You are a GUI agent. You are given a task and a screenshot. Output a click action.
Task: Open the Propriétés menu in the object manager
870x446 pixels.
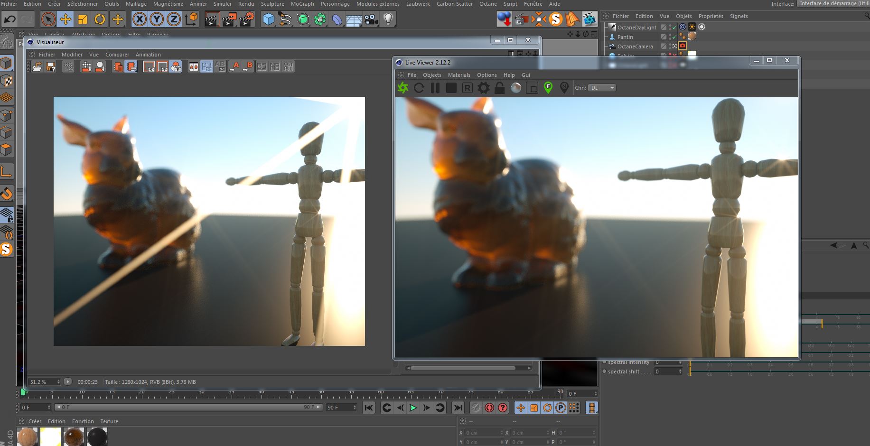711,16
